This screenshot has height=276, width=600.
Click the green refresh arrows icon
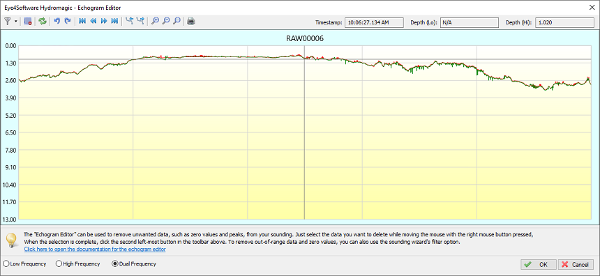(43, 22)
